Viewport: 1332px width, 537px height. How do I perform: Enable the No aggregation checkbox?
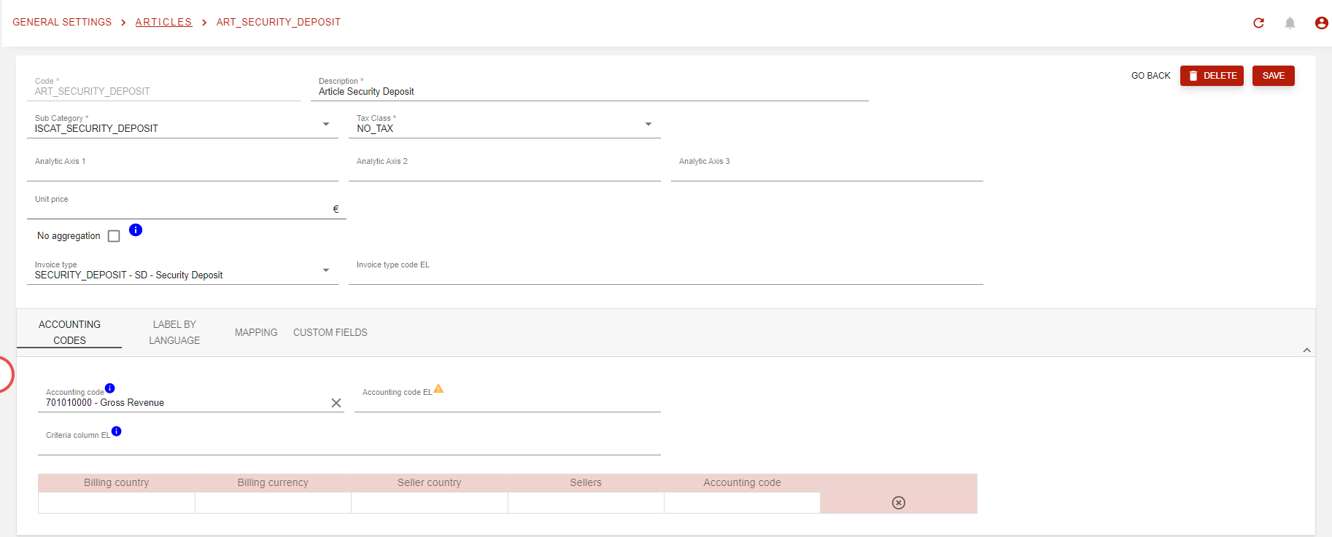[x=114, y=236]
